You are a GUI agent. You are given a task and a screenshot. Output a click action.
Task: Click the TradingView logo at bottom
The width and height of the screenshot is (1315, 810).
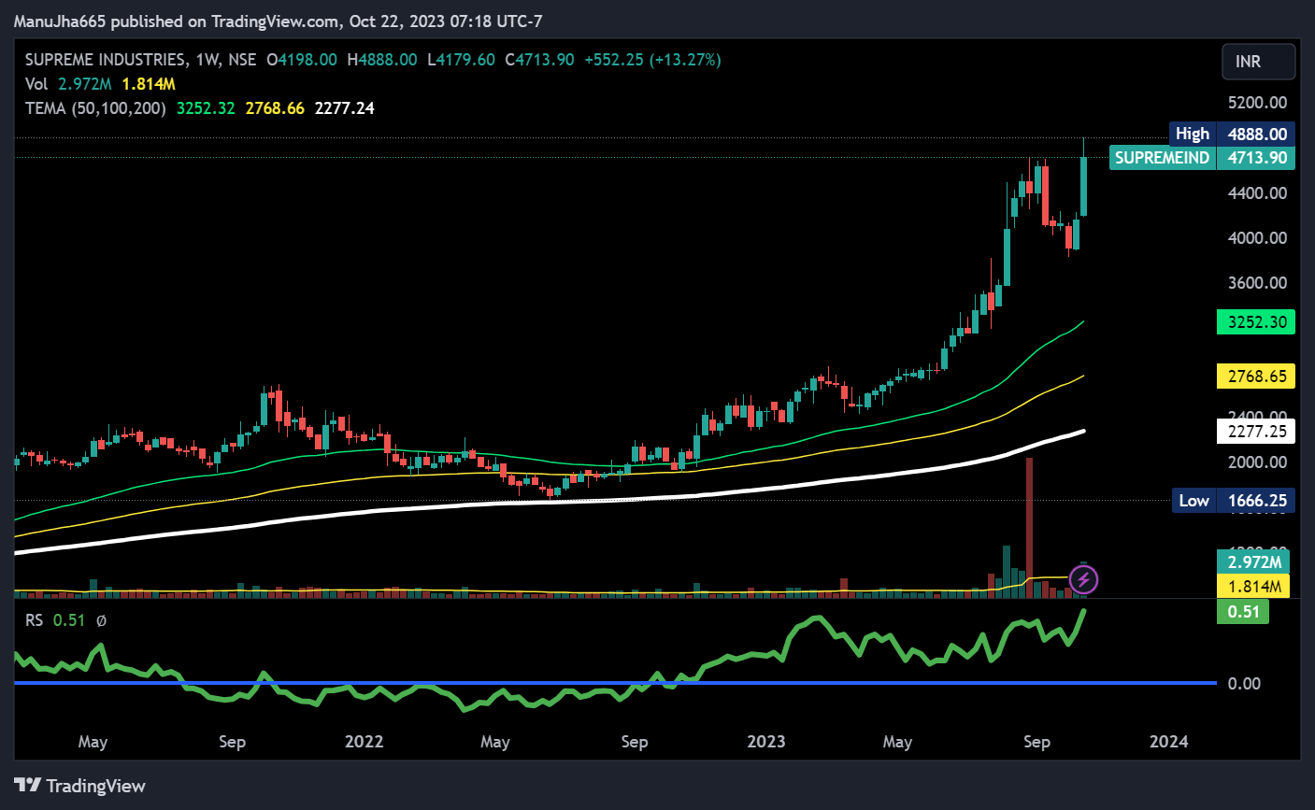tap(80, 786)
